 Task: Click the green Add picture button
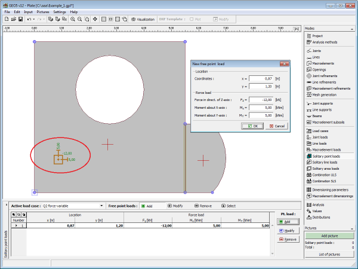click(x=330, y=236)
